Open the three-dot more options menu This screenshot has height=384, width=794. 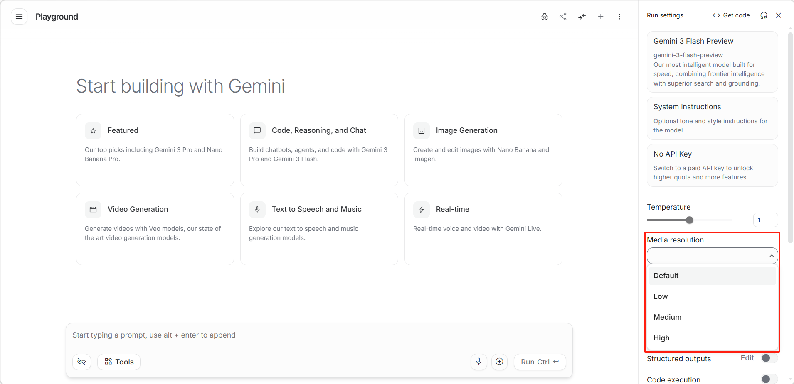pos(619,17)
